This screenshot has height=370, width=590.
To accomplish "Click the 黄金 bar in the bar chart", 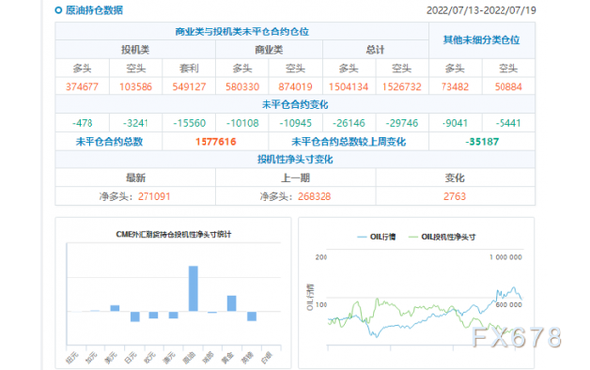I will pos(232,303).
